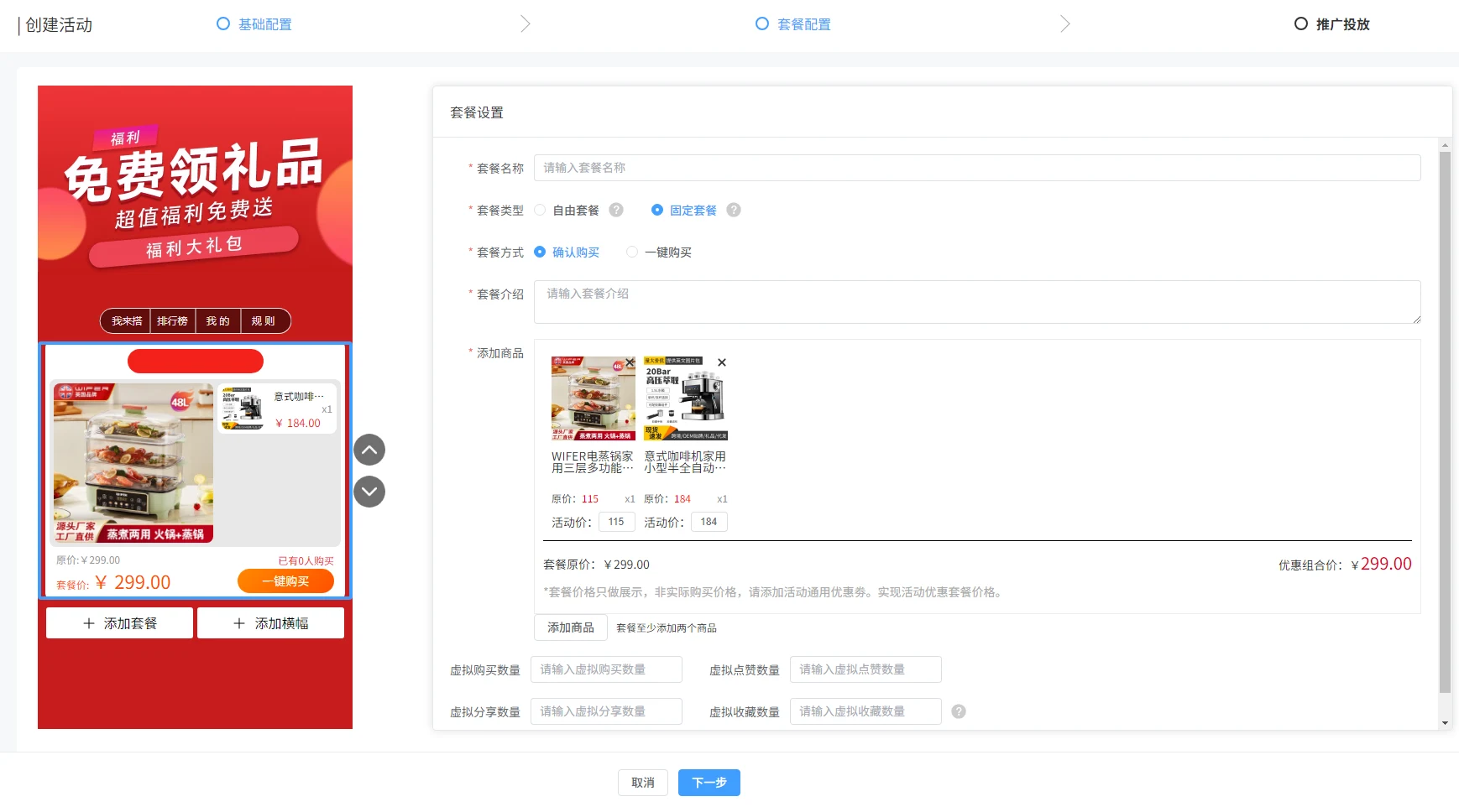Click 套餐原价 ¥299.00 text

tap(596, 565)
